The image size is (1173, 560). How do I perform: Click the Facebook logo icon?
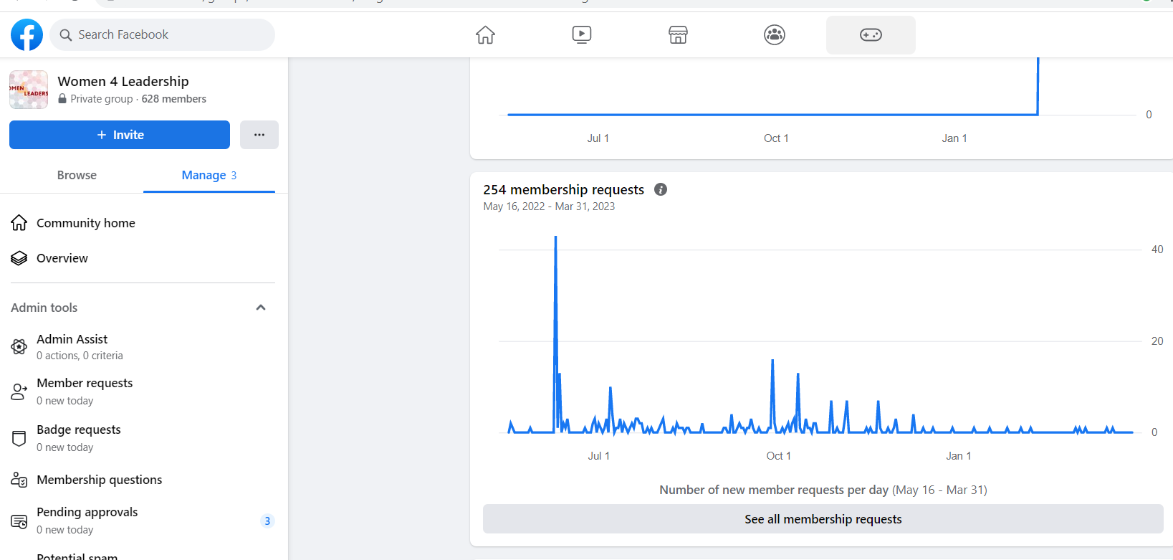click(x=27, y=34)
